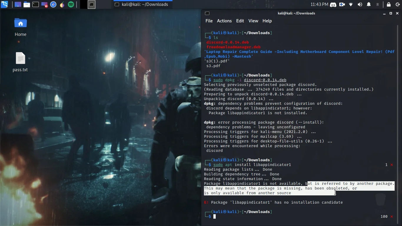This screenshot has height=226, width=402.
Task: Lock the screen with padlock icon
Action: click(389, 4)
